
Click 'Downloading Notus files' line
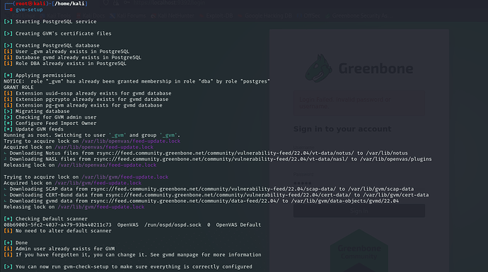pyautogui.click(x=206, y=153)
